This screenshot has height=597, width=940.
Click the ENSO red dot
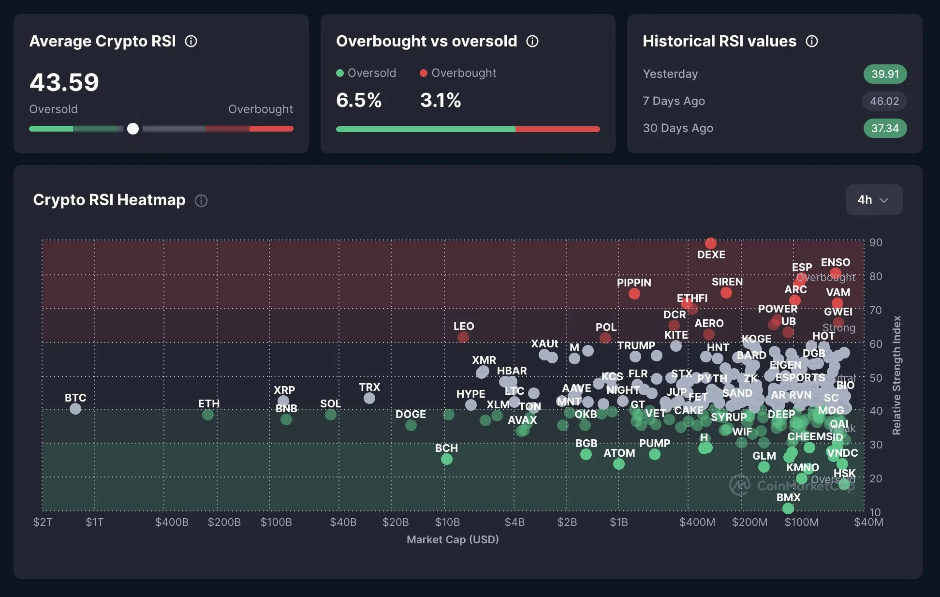836,273
